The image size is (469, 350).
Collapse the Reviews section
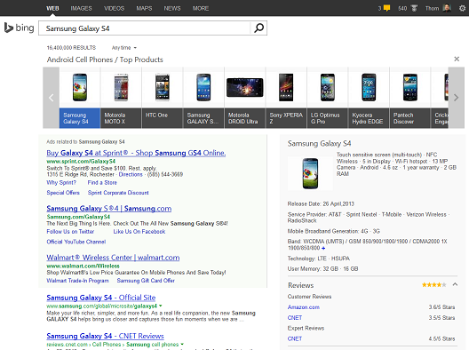click(455, 284)
